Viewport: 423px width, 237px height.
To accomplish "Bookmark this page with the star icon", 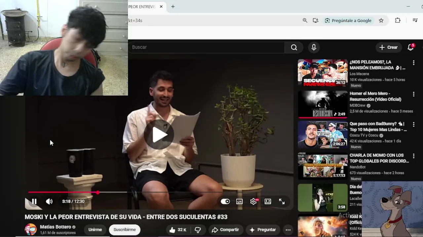I will coord(381,20).
